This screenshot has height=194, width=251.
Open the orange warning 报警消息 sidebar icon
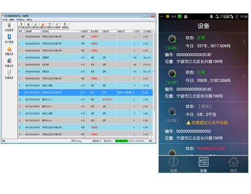9,51
